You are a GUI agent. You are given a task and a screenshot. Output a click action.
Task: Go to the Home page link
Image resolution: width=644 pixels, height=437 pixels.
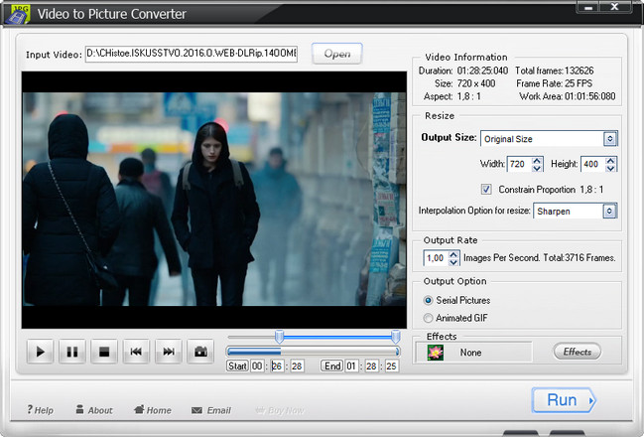(x=152, y=410)
